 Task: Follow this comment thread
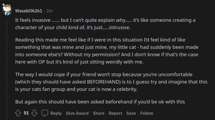(147, 113)
